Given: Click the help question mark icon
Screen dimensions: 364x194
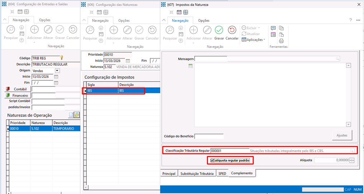Looking at the screenshot, I should [350, 20].
